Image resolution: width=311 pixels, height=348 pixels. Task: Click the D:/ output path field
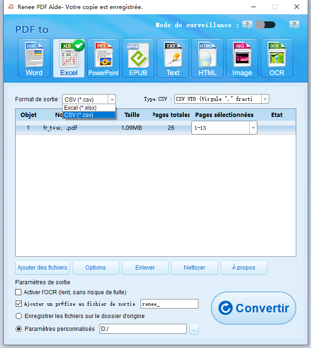tap(143, 329)
